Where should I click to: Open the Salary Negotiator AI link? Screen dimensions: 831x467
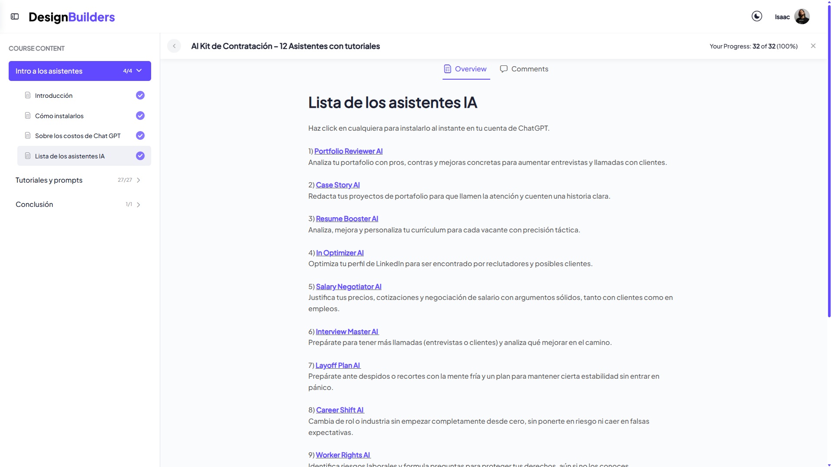[348, 287]
